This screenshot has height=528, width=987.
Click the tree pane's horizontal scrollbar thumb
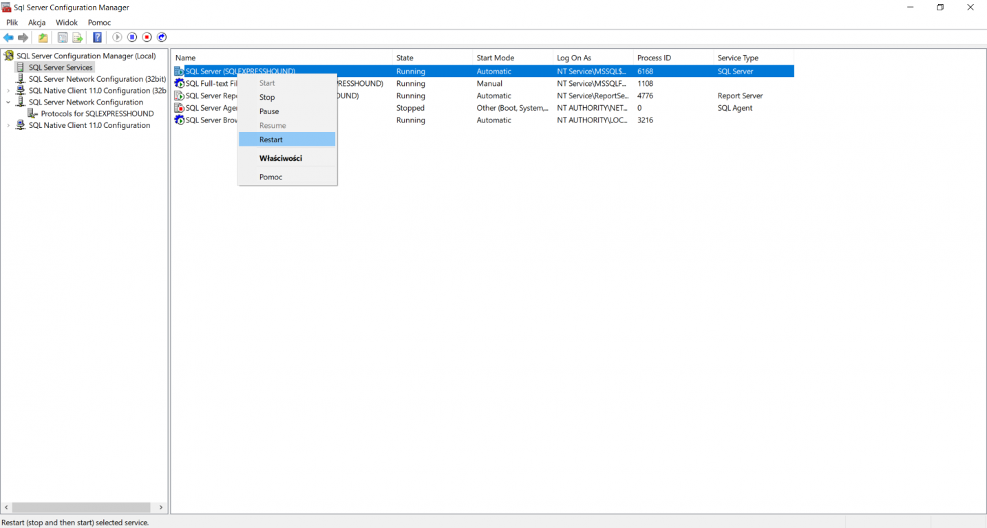pyautogui.click(x=81, y=507)
